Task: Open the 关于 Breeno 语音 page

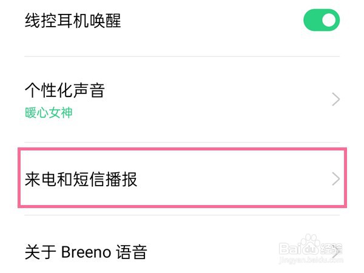Action: 86,251
